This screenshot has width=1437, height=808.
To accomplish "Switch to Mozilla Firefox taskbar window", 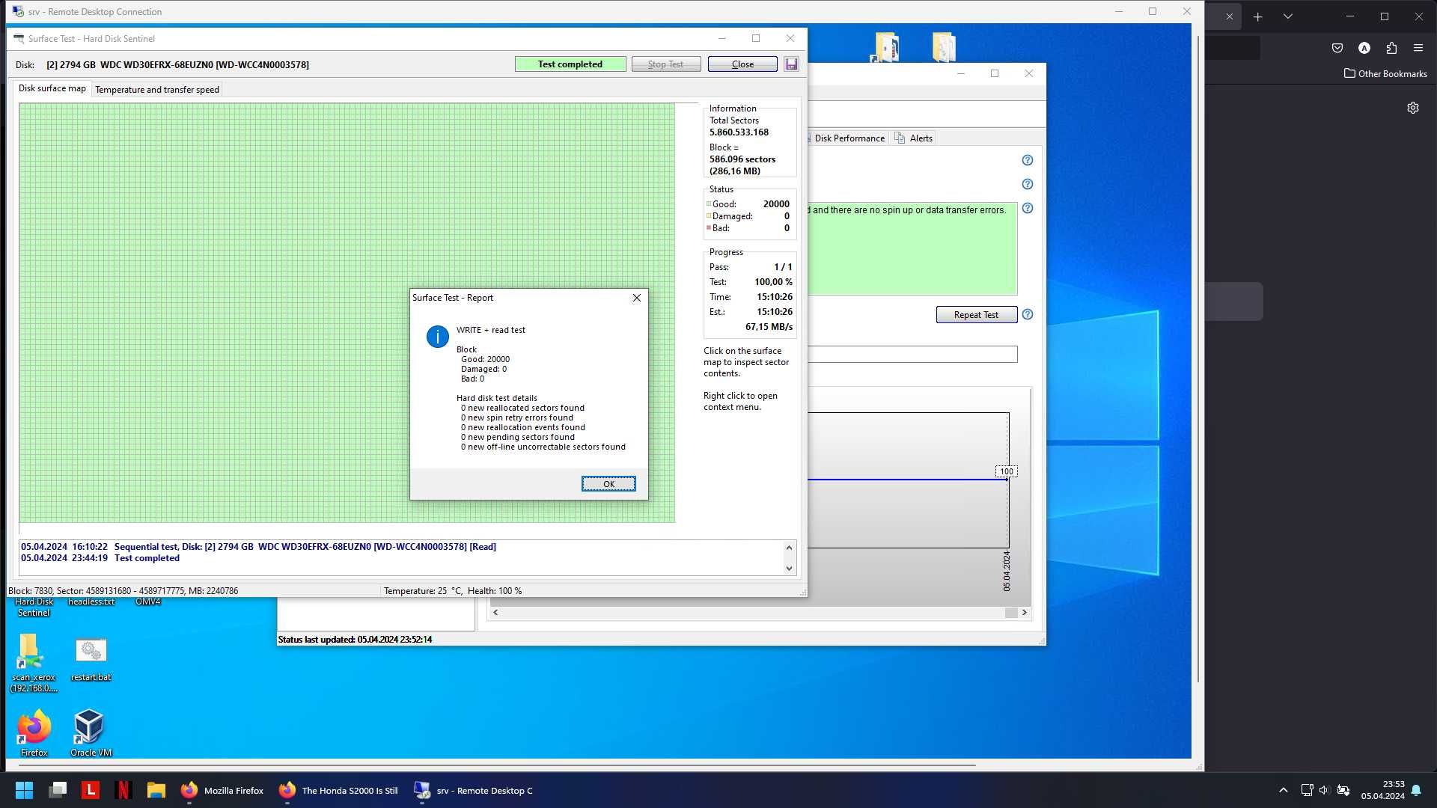I will (x=222, y=790).
